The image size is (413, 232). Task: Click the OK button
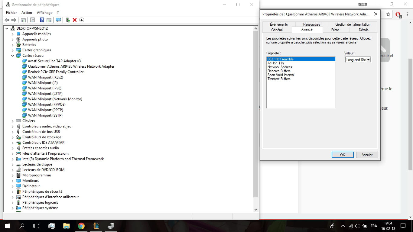(342, 155)
